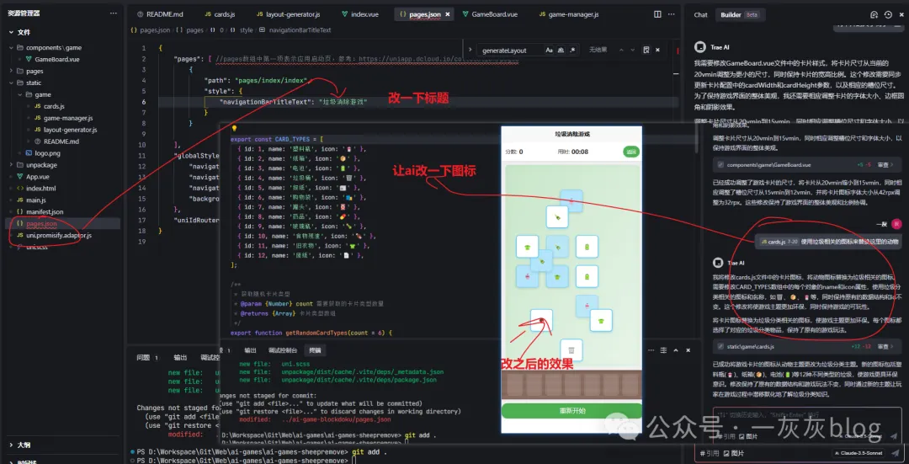
Task: Open explorer panel more actions menu
Action: [x=116, y=13]
